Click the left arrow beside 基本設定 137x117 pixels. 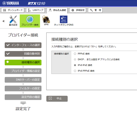(x=3, y=21)
